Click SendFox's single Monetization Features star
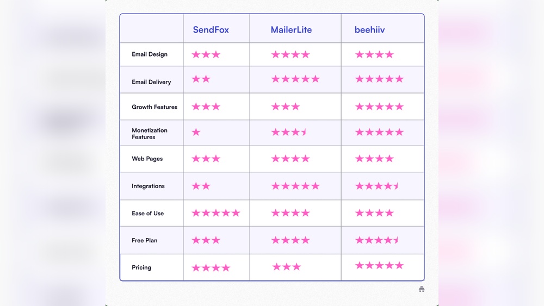544x306 pixels. [196, 132]
